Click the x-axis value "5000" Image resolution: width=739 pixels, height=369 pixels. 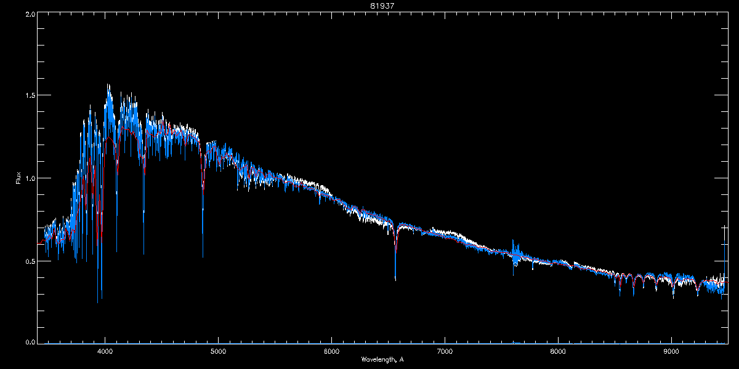pos(219,351)
